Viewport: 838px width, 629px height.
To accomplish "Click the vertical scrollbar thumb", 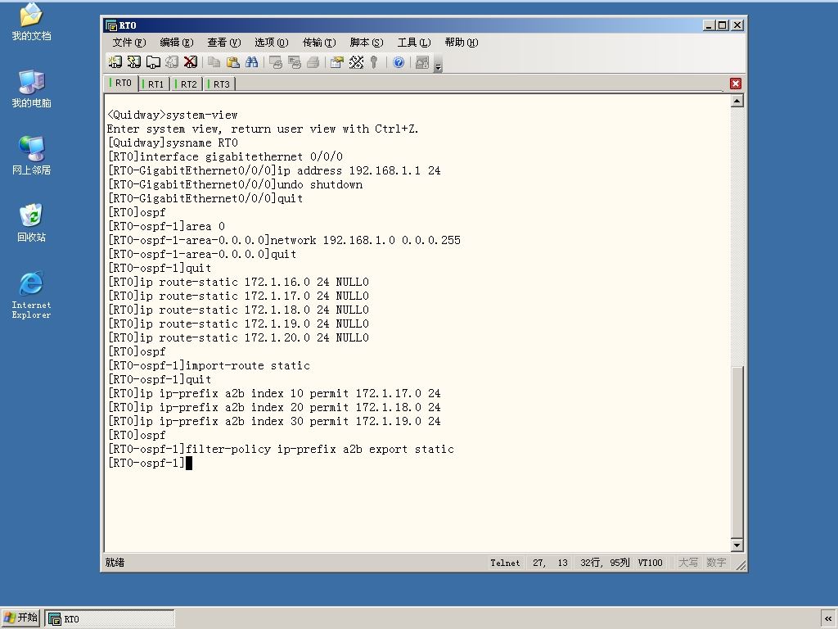I will pos(737,452).
